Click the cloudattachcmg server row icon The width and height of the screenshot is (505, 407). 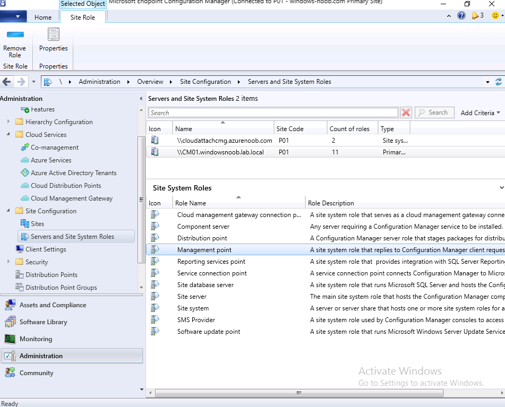155,140
